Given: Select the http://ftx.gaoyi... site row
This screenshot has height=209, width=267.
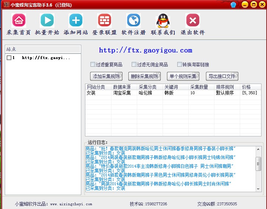Looking at the screenshot, I should pyautogui.click(x=43, y=58).
